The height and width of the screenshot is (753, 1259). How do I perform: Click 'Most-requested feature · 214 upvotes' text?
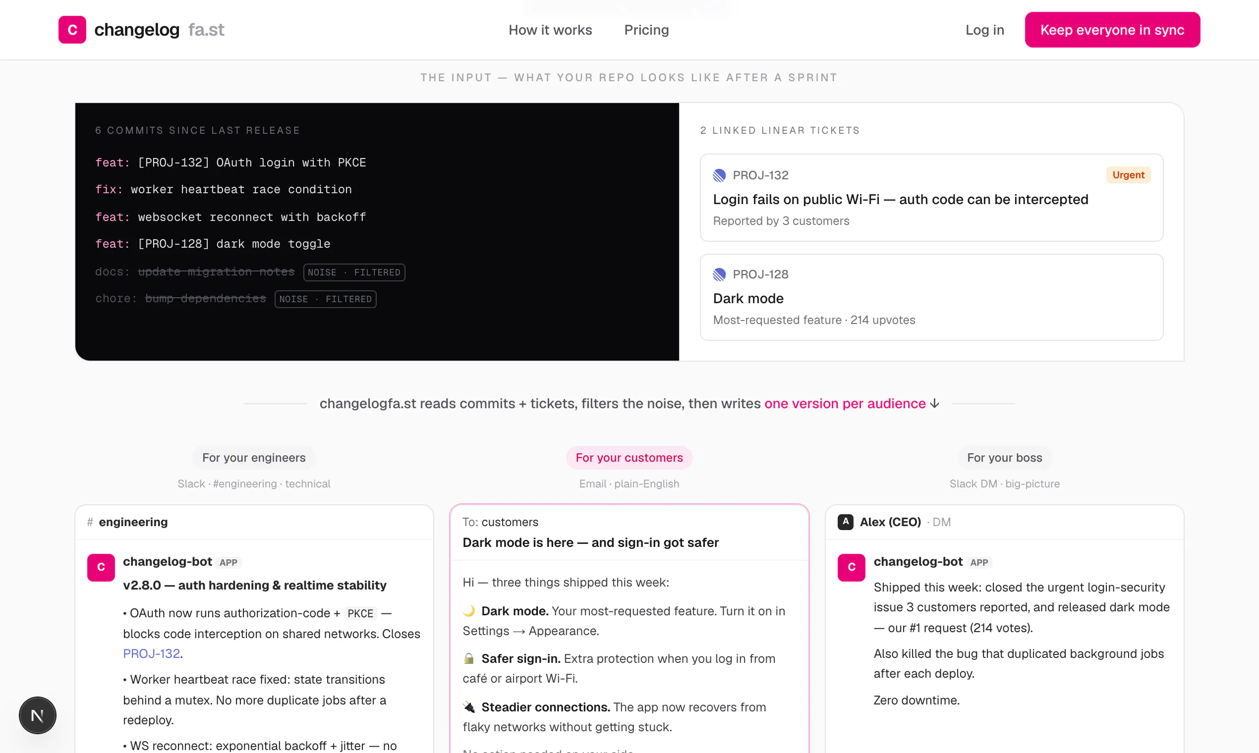pyautogui.click(x=814, y=320)
